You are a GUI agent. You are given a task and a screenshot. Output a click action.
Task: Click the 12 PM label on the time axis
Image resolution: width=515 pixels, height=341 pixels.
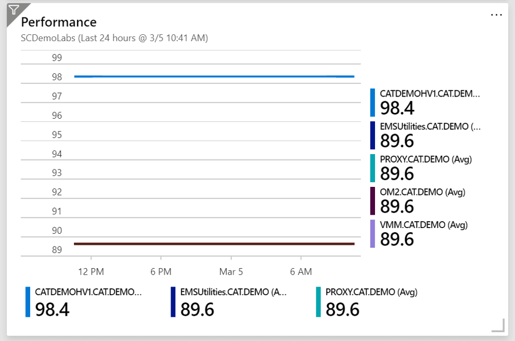pos(91,272)
